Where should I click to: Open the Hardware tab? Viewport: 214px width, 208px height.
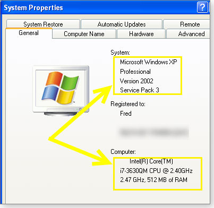coord(141,34)
